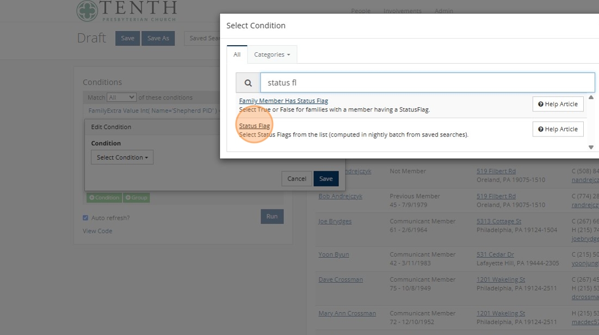The image size is (599, 335).
Task: Select Family Member Has Status Flag link
Action: tap(283, 101)
